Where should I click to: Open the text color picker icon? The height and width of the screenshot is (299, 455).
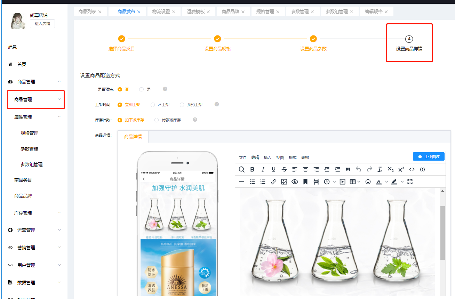(378, 181)
